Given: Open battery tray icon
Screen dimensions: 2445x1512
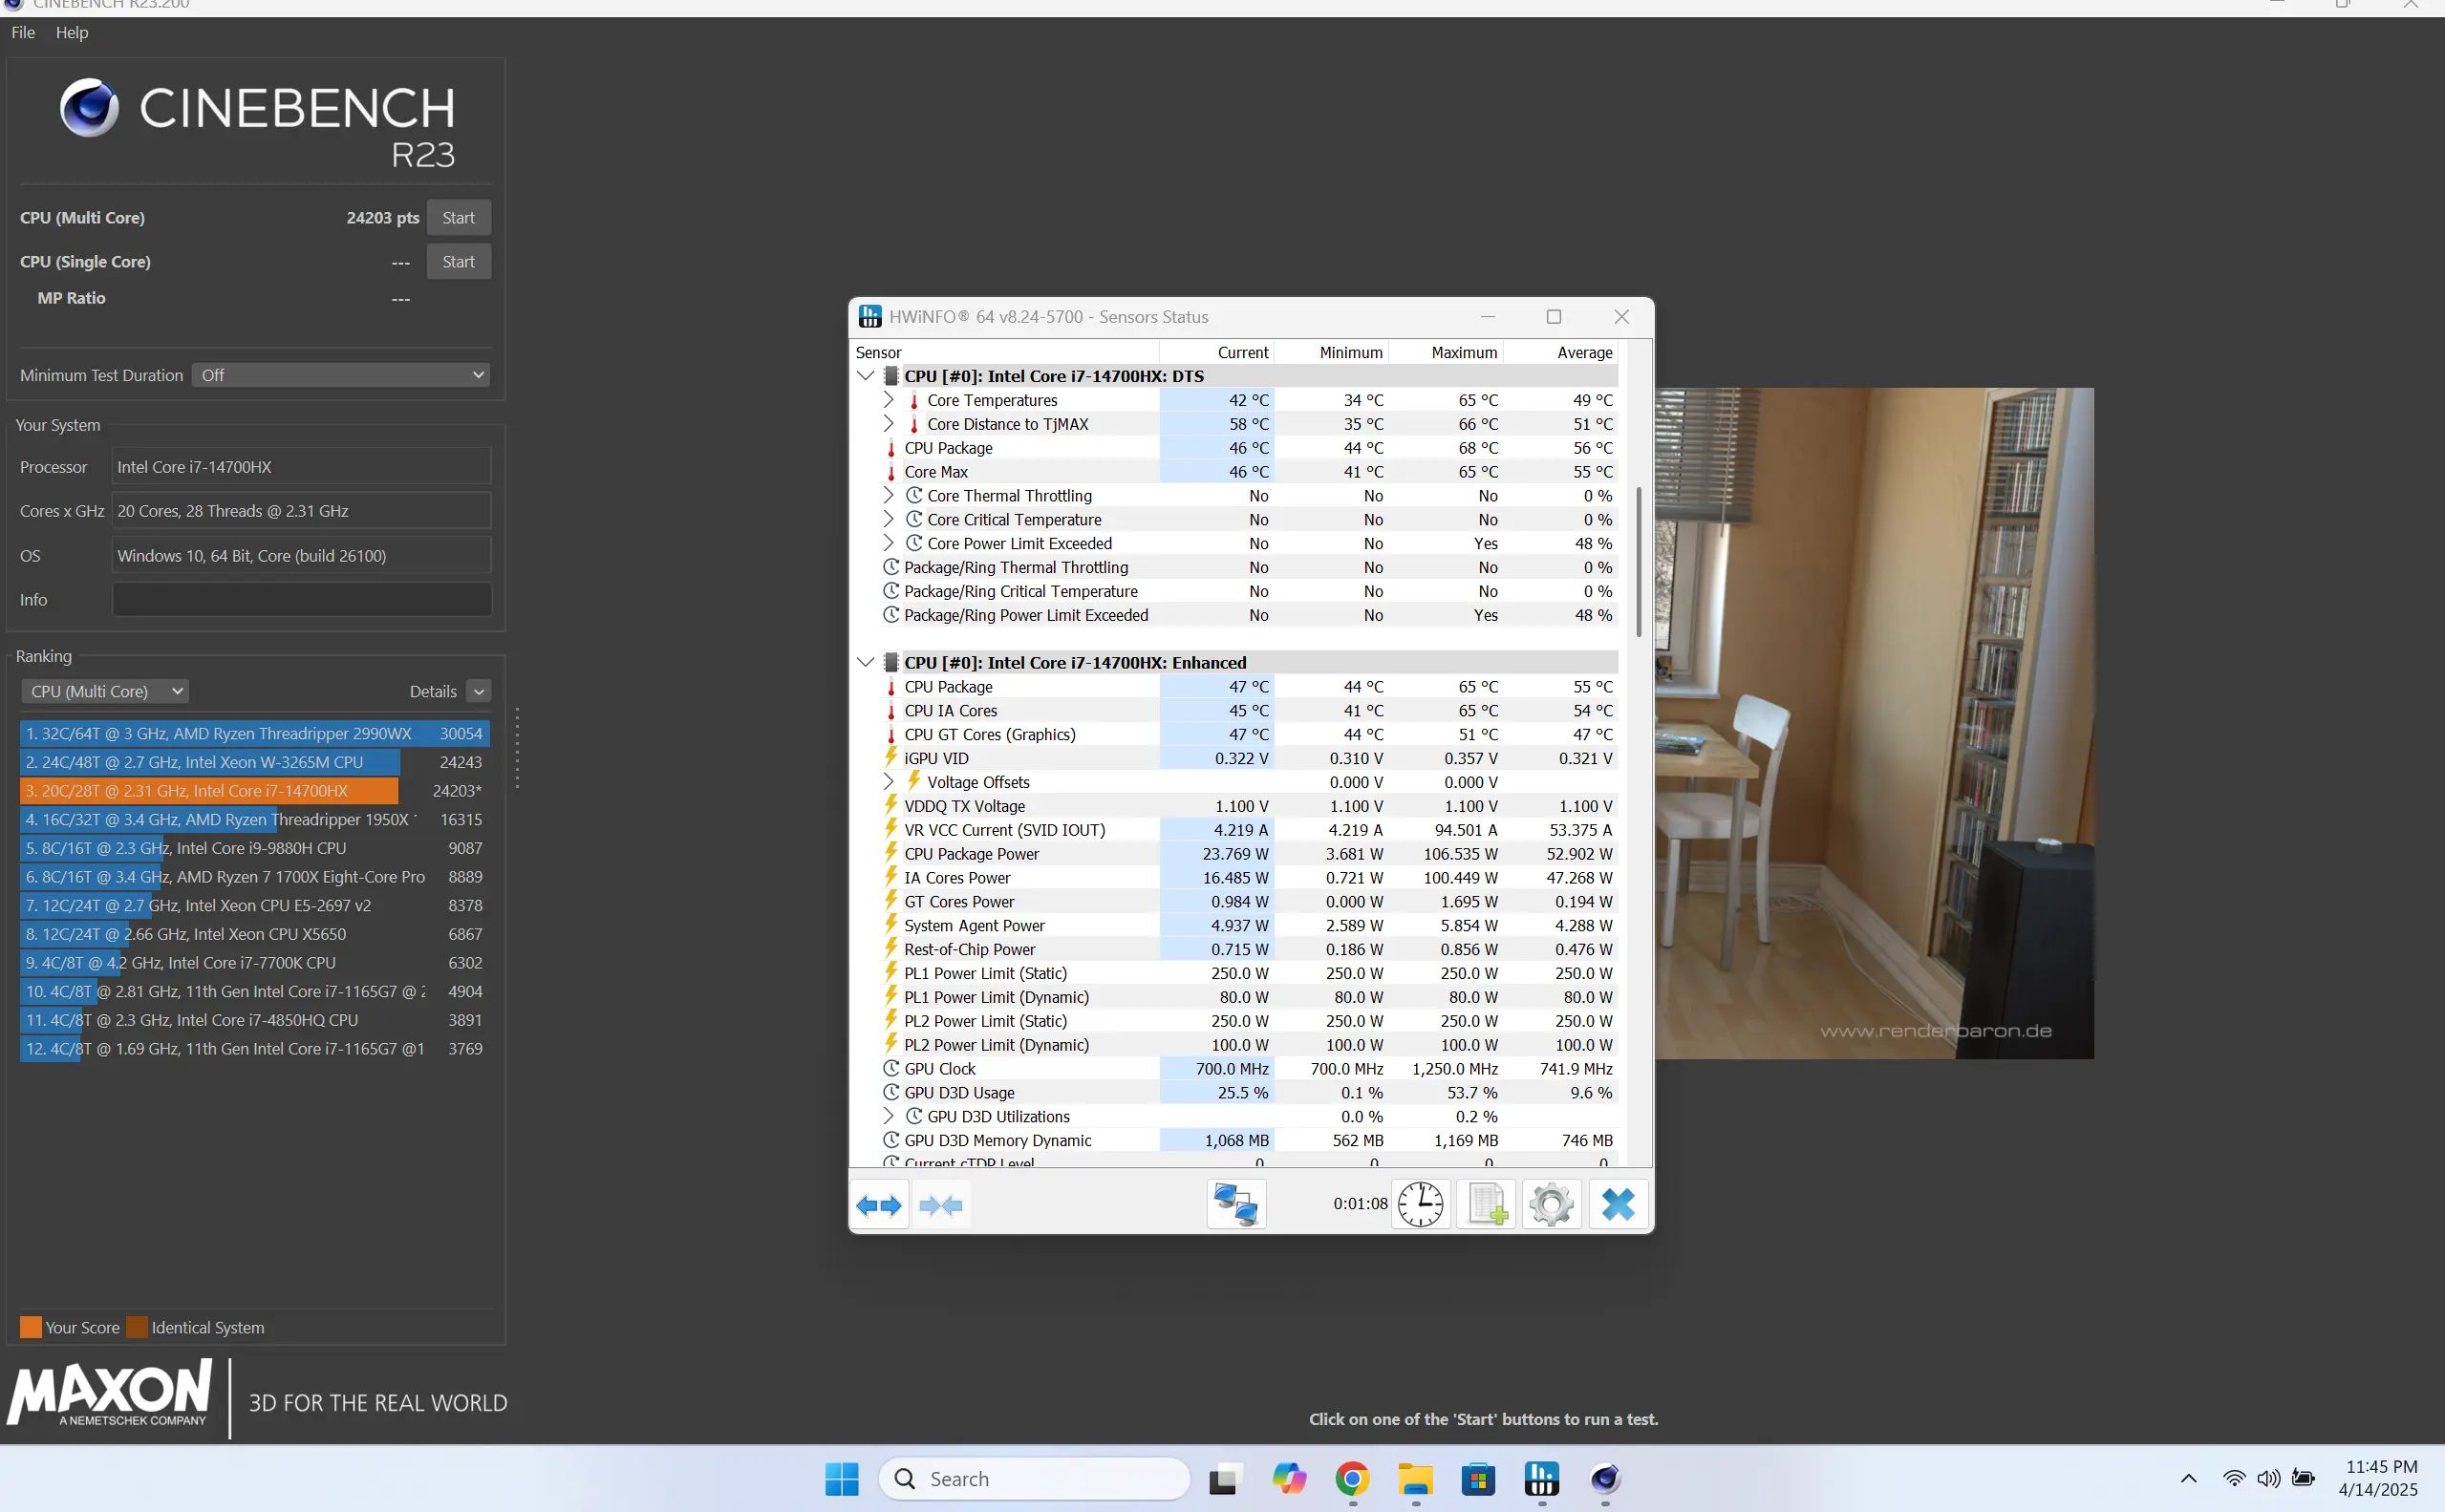Looking at the screenshot, I should point(2303,1479).
